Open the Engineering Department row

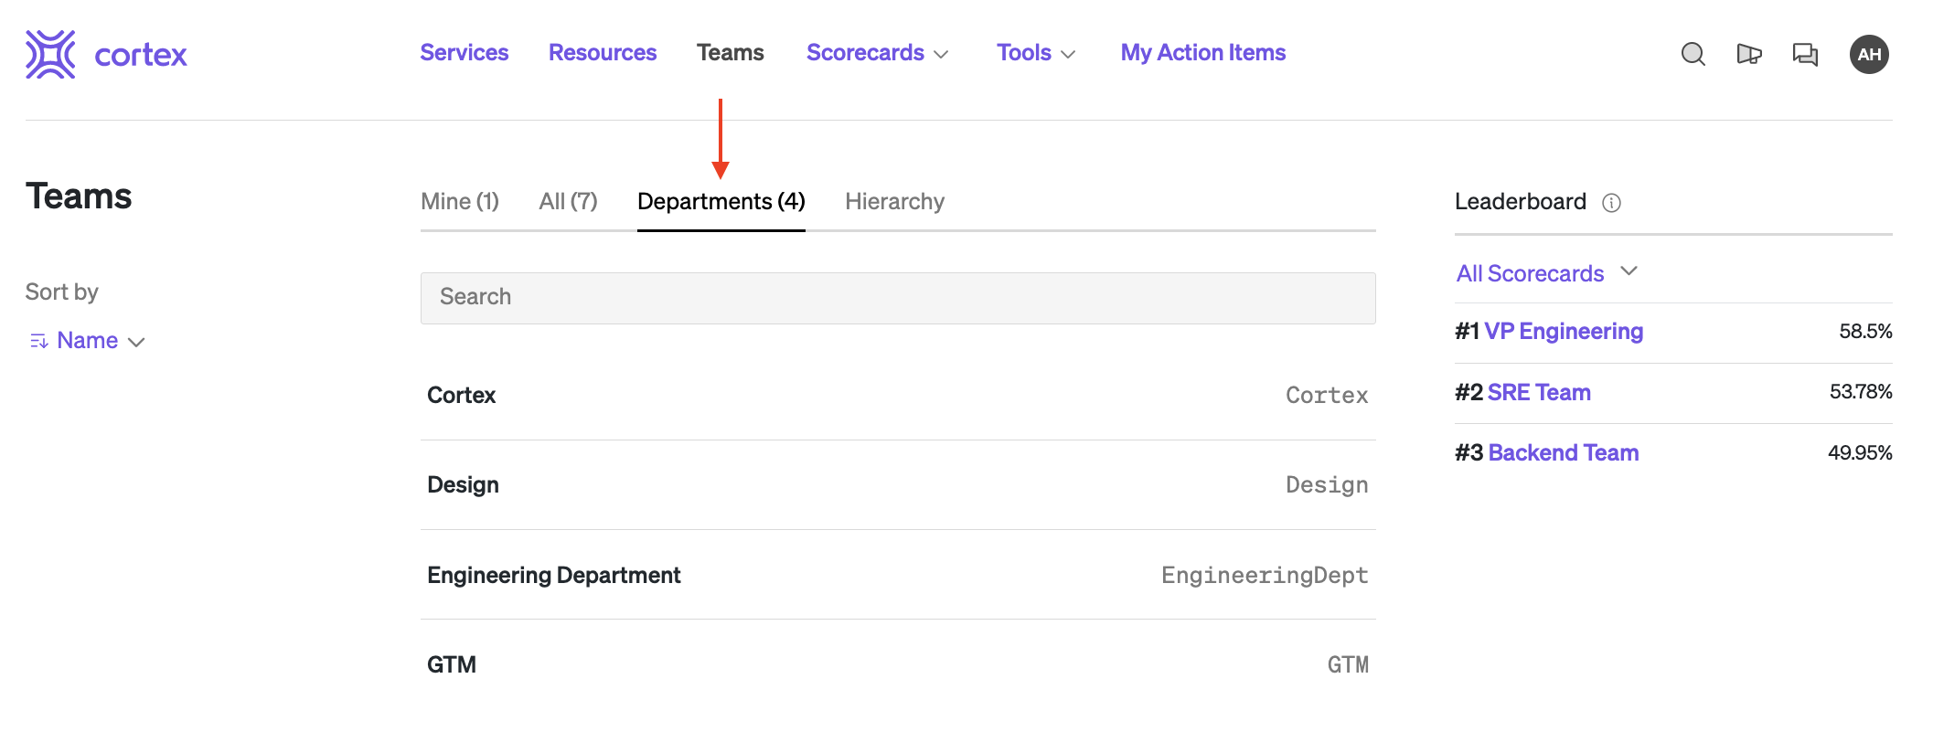pyautogui.click(x=898, y=575)
